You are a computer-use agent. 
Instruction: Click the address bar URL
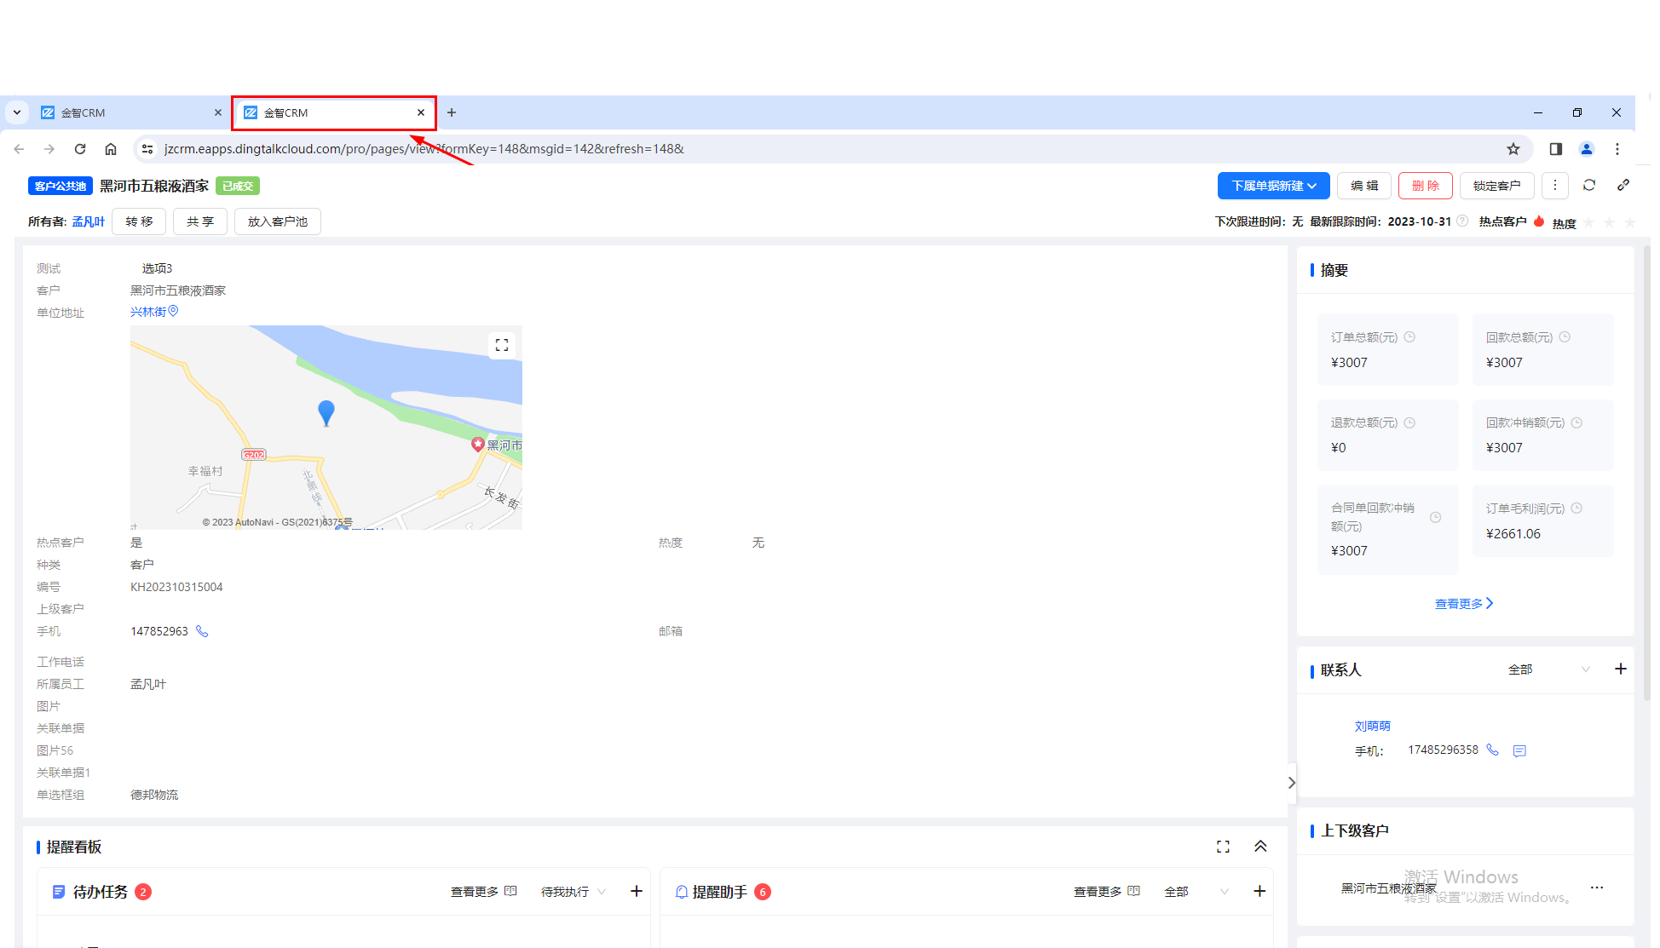[424, 149]
